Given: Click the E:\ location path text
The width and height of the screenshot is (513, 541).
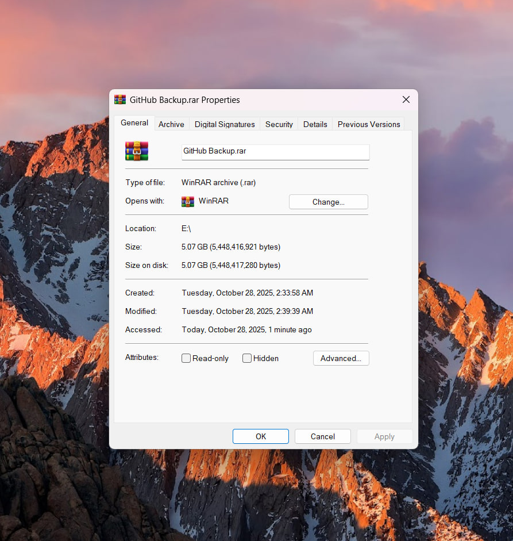Looking at the screenshot, I should (186, 228).
